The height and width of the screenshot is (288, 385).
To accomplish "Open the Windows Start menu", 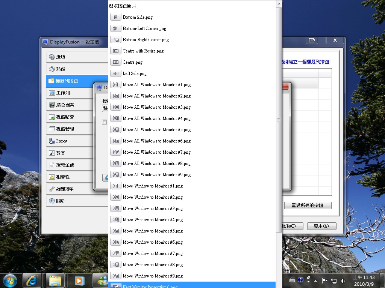I will pyautogui.click(x=10, y=280).
